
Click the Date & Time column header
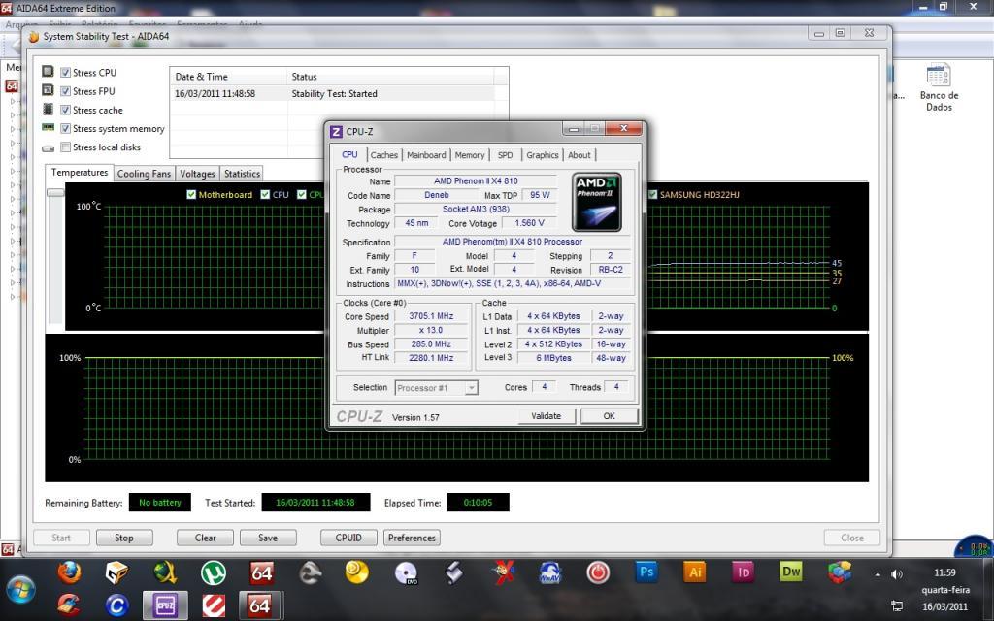(228, 76)
